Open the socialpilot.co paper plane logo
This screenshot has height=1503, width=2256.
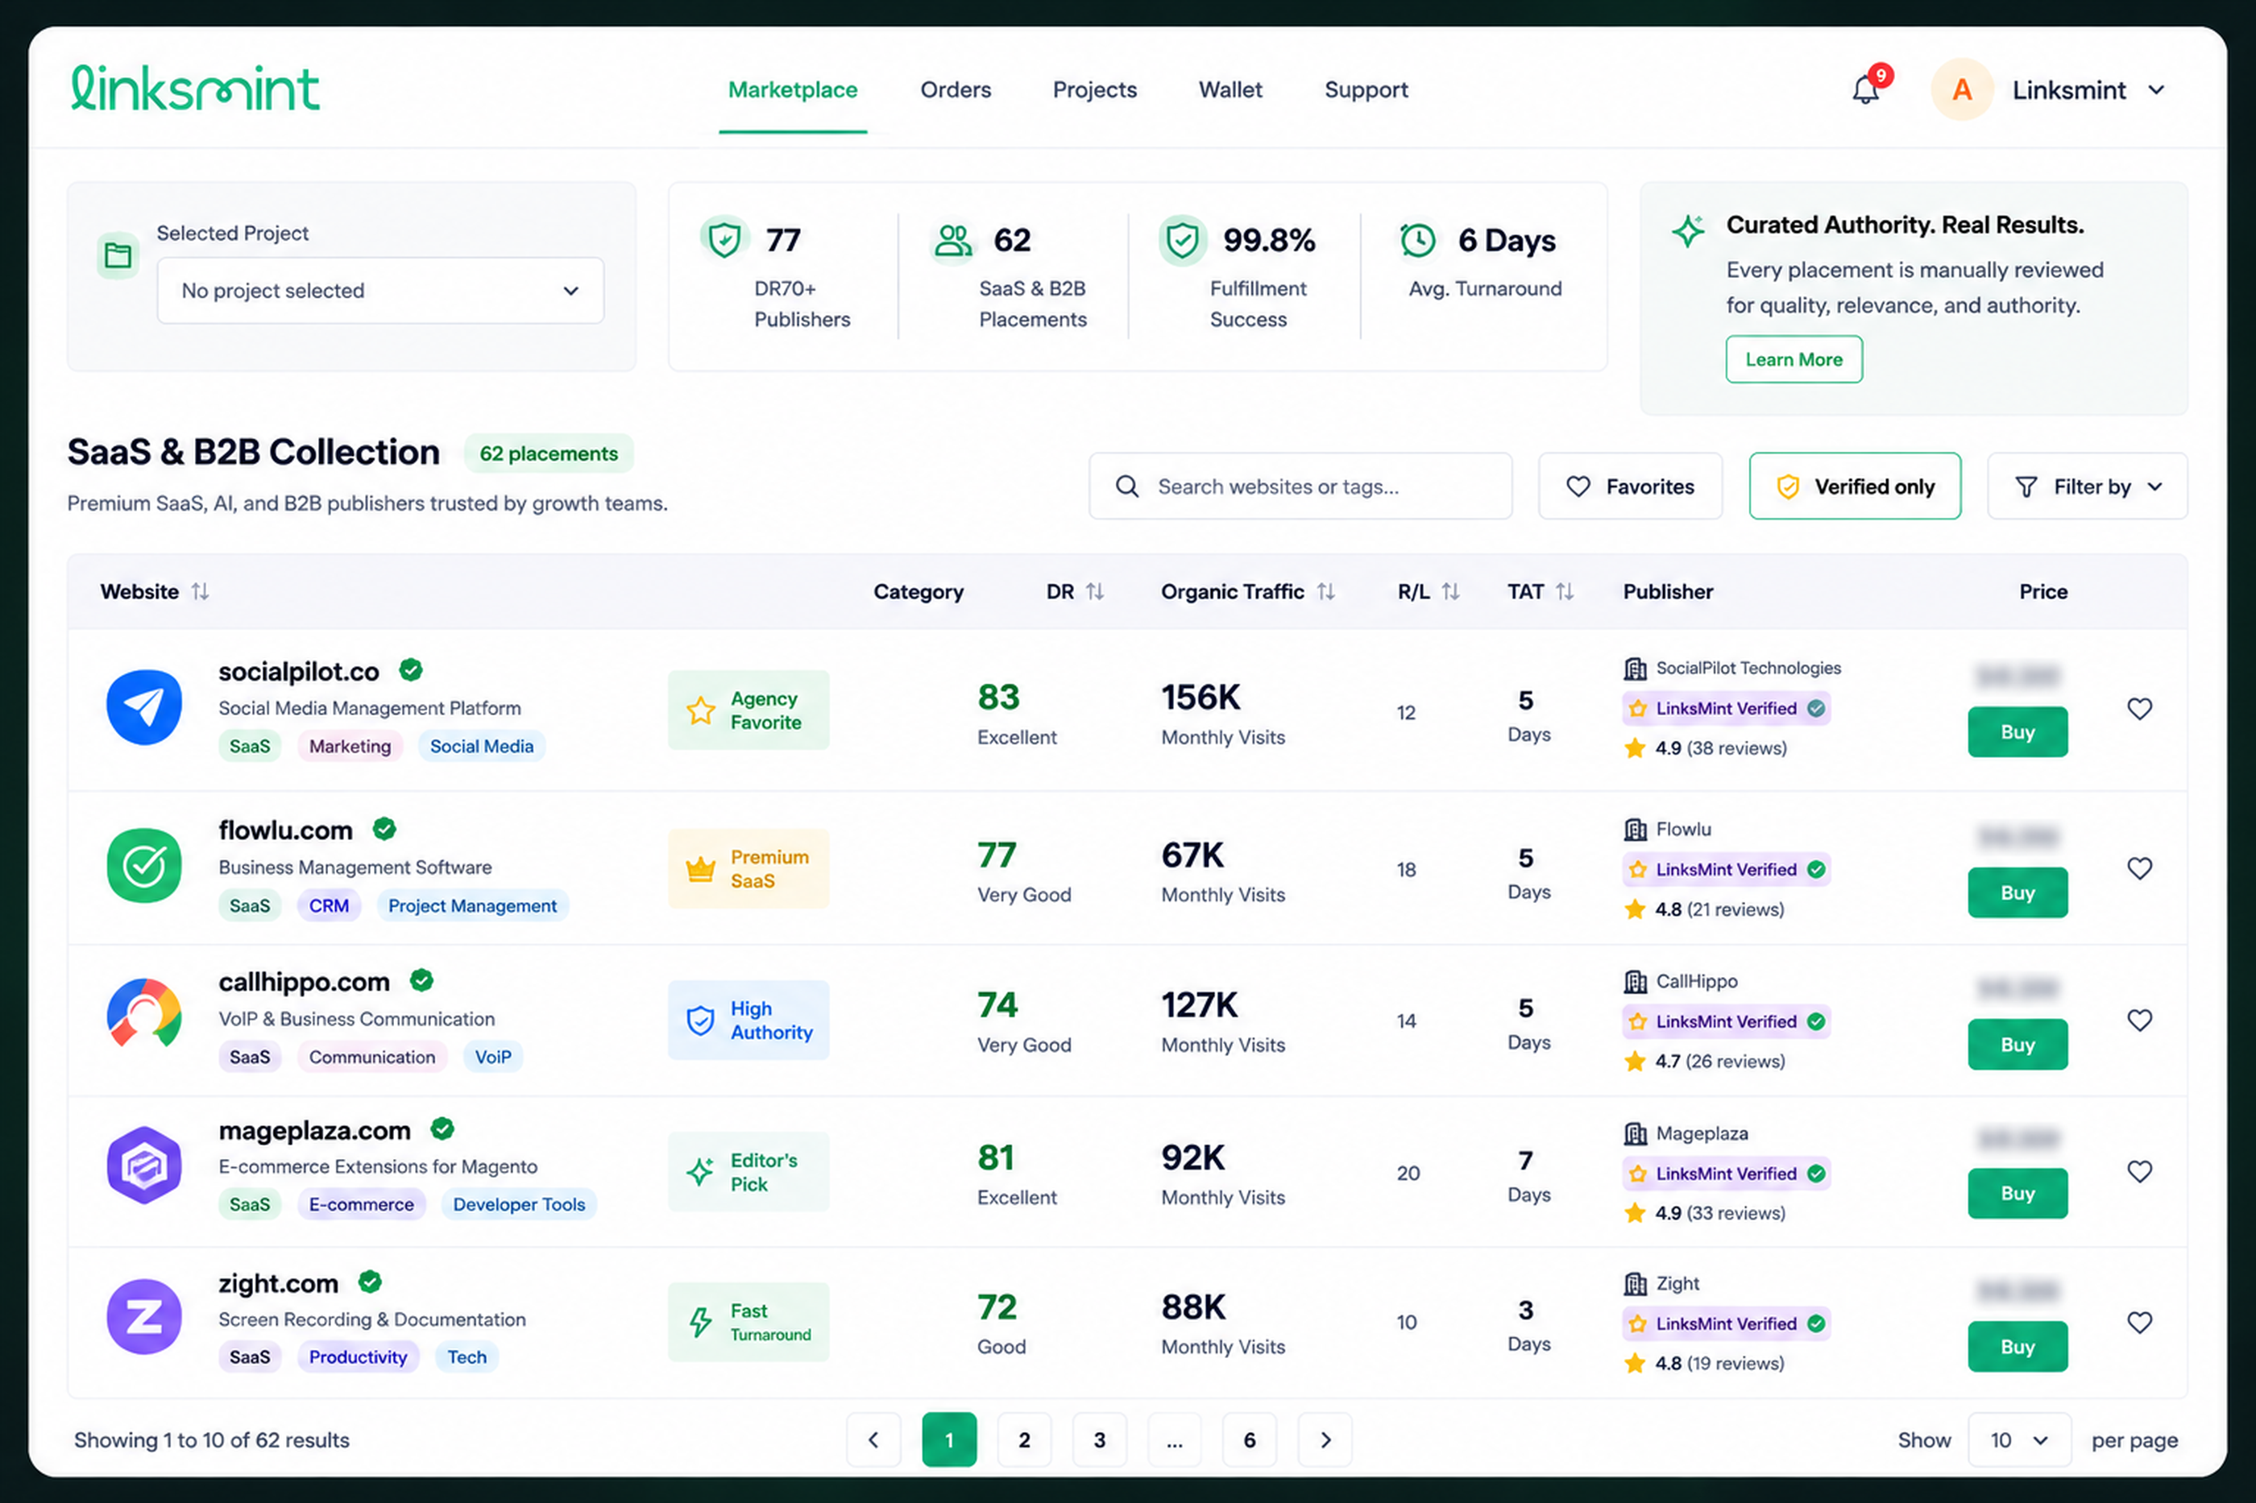pos(143,707)
